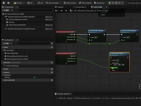
Task: Close the My Blueprint panel tab
Action: pyautogui.click(x=17, y=40)
